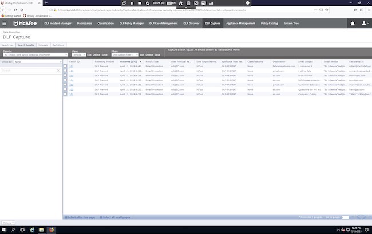Sort by Occurred (UTC) column arrow
The image size is (372, 234).
pos(140,61)
